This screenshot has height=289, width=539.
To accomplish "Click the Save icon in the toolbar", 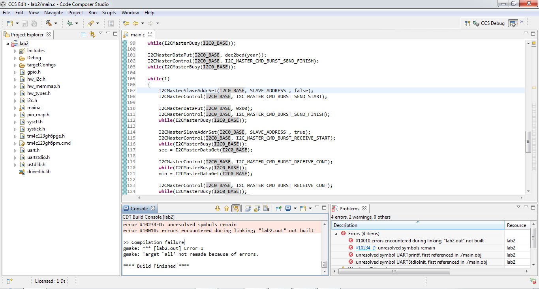I will (24, 23).
